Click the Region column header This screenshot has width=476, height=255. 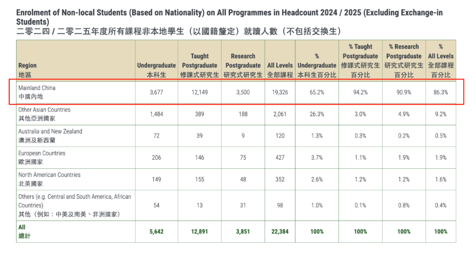point(27,70)
